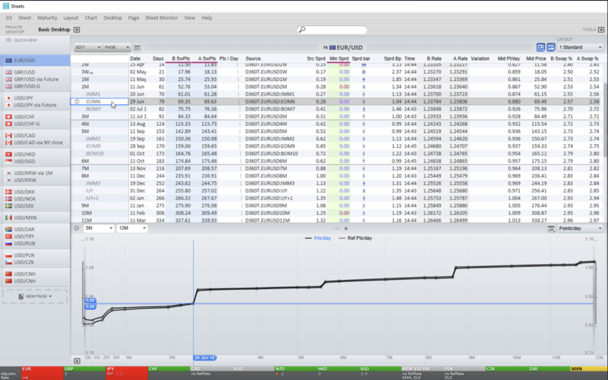Click the search magnifier icon
Screen dimensions: 608x380
(303, 30)
